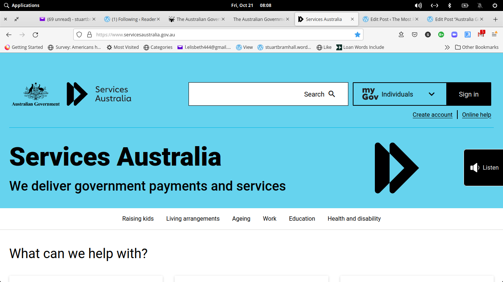Screen dimensions: 503x282
Task: Click the Services Australia logo in header
Action: pyautogui.click(x=99, y=94)
